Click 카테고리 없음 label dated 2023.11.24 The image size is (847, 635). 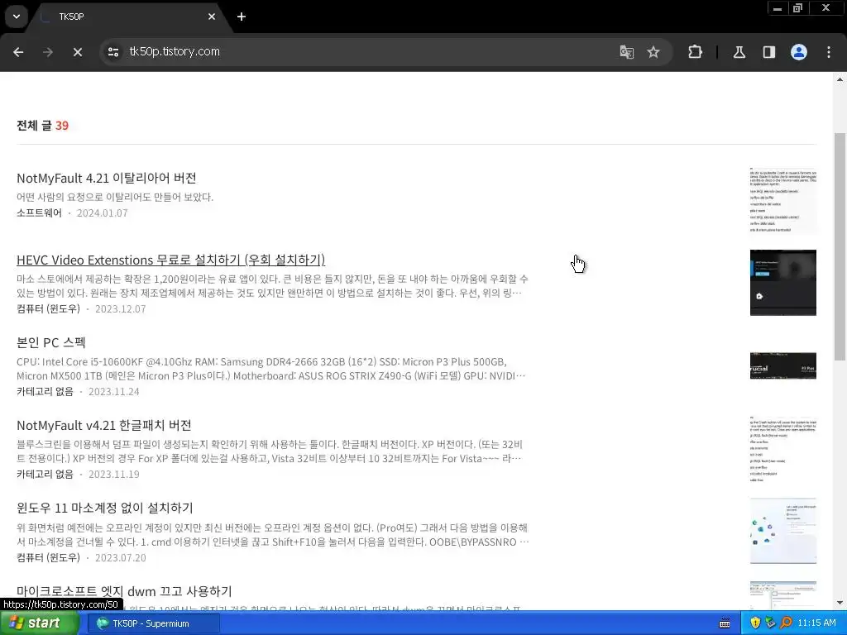45,391
